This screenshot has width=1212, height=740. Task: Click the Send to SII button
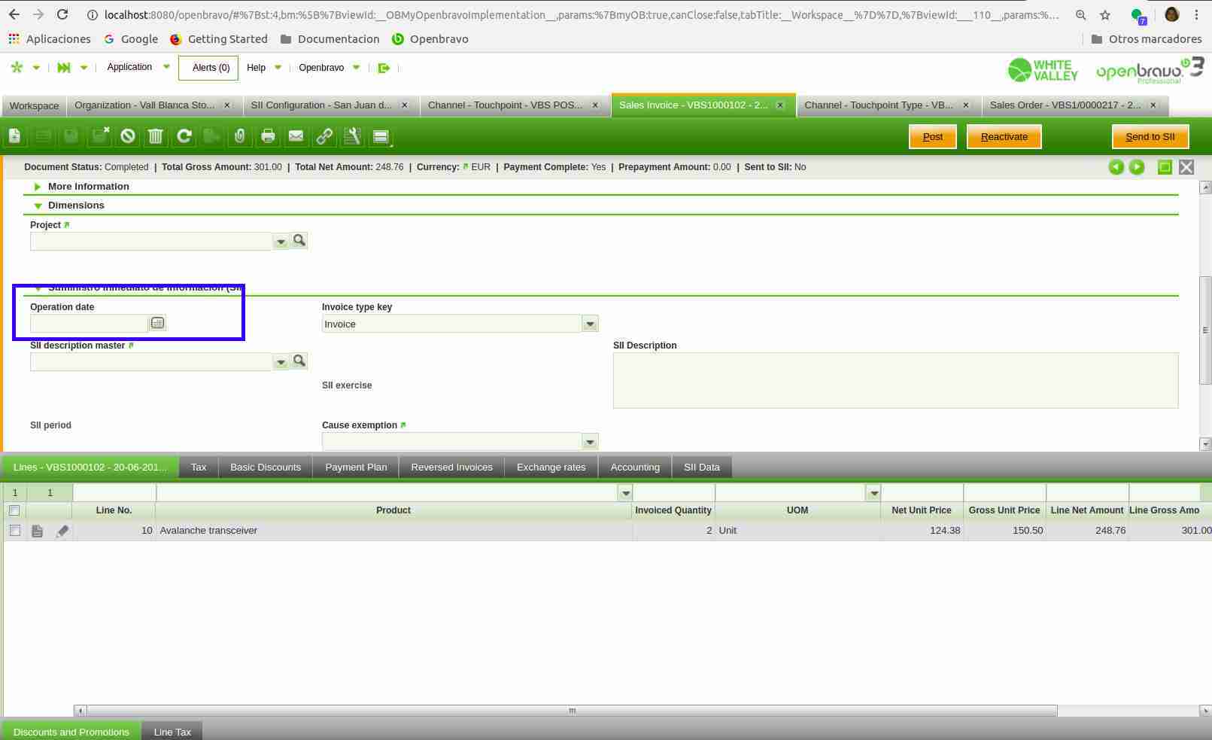click(1150, 137)
